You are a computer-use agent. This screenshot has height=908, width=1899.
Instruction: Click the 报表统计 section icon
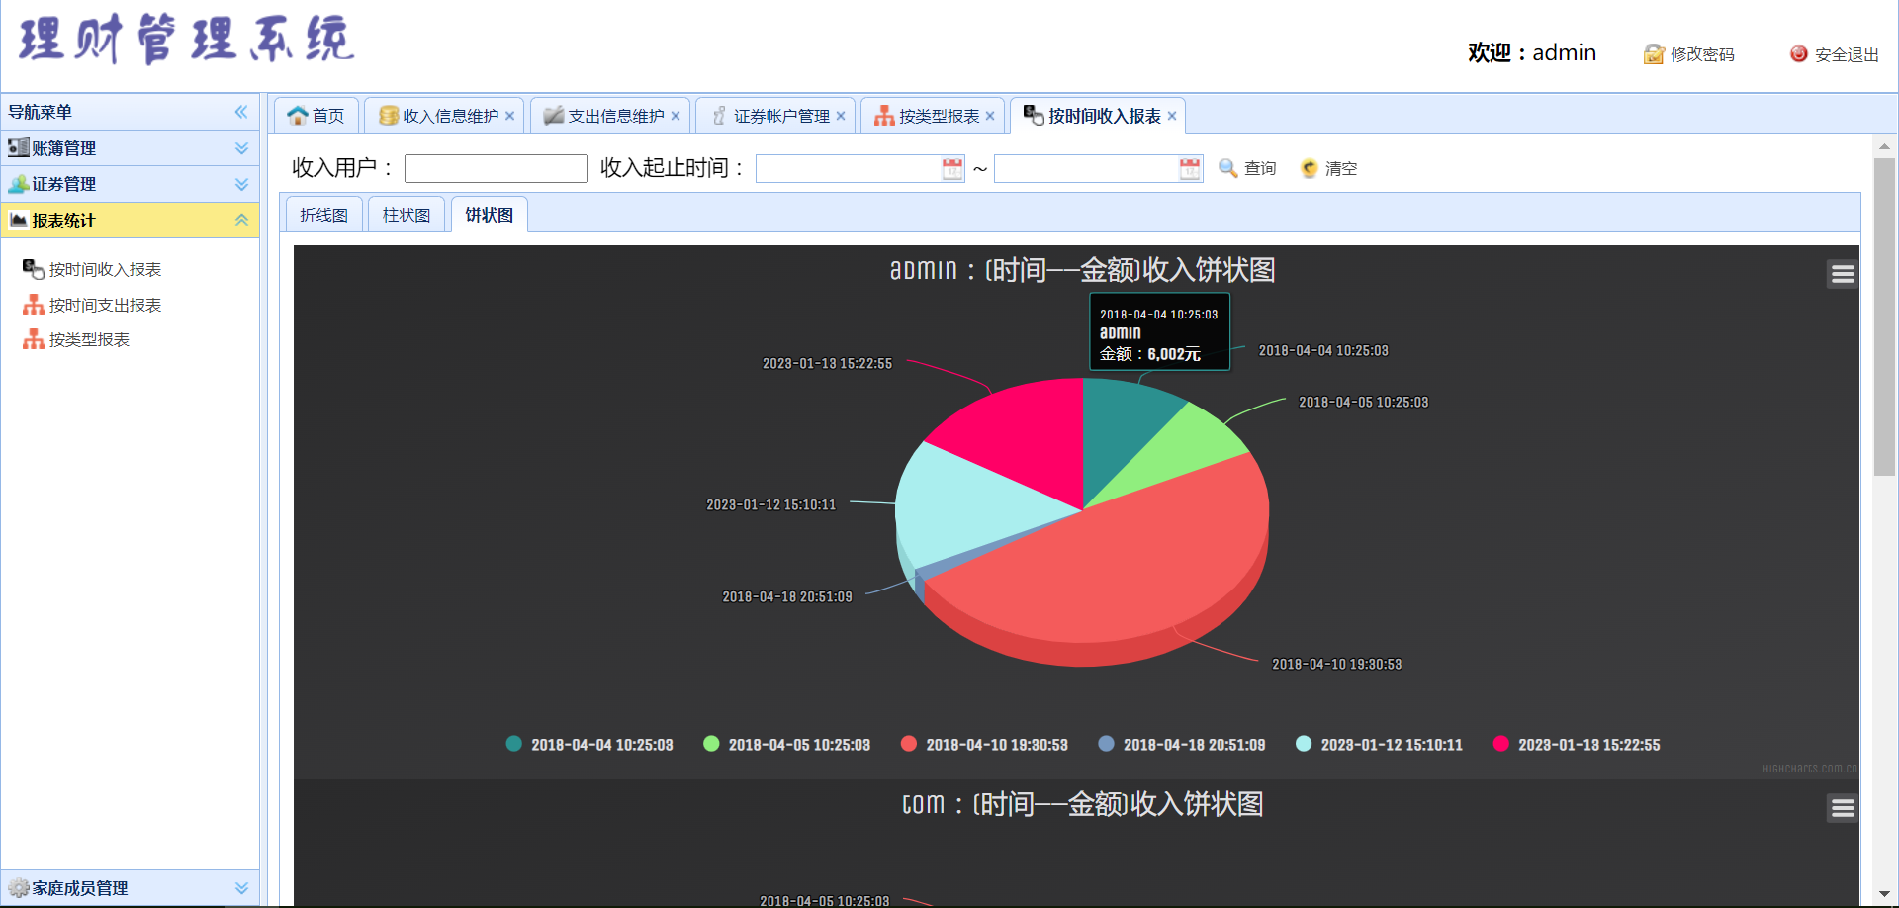(18, 220)
